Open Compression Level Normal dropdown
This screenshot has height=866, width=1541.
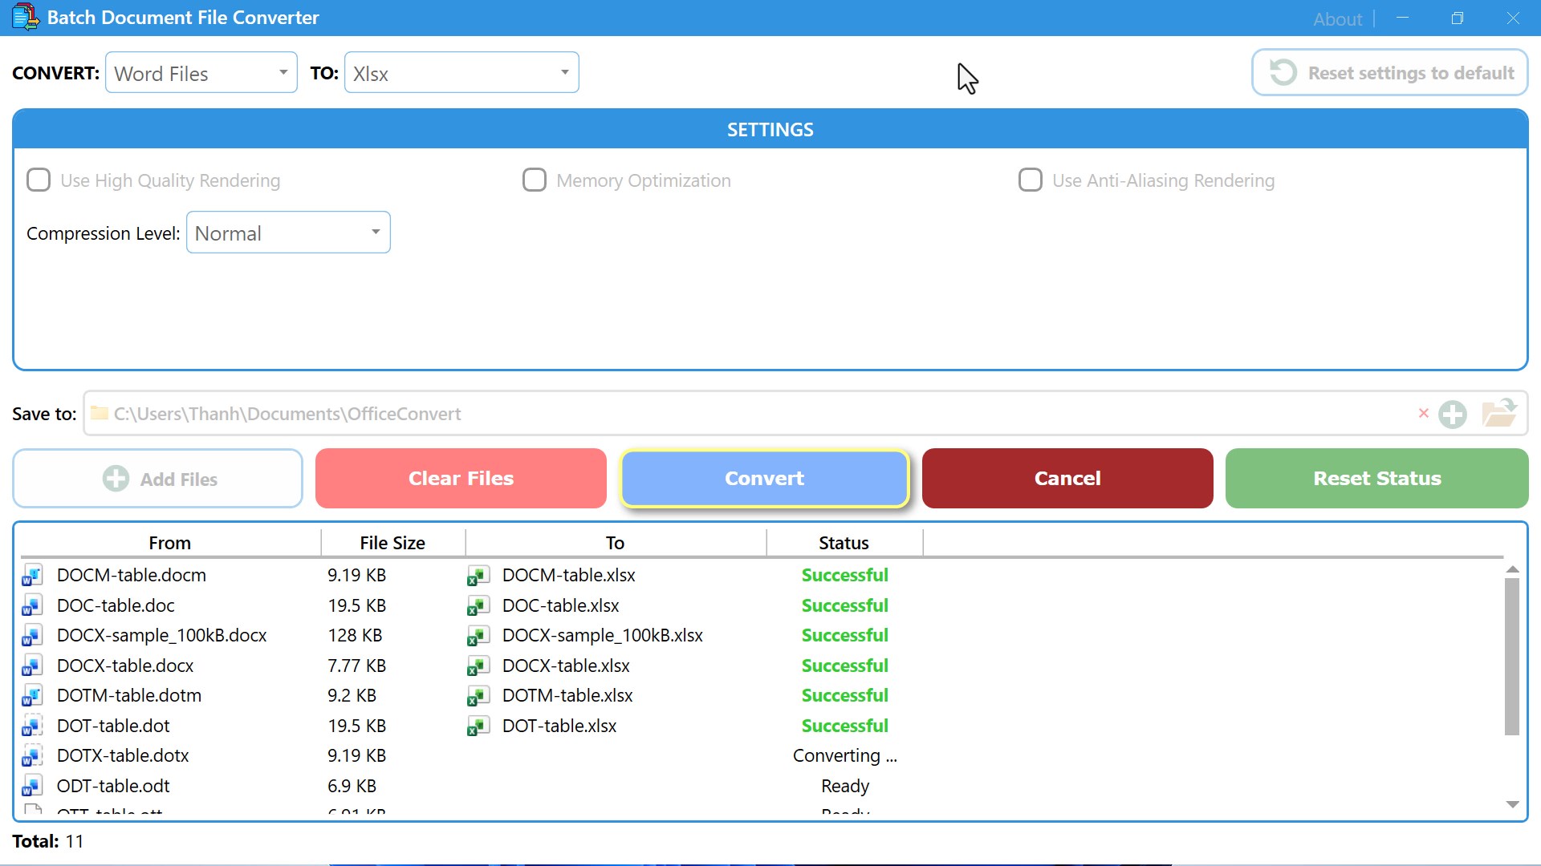pos(288,233)
